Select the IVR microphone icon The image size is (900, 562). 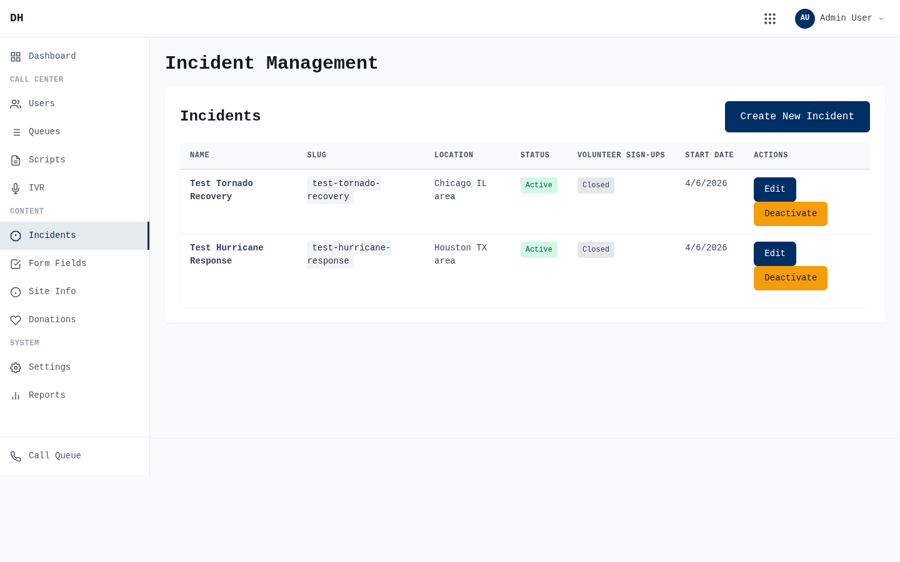click(16, 188)
